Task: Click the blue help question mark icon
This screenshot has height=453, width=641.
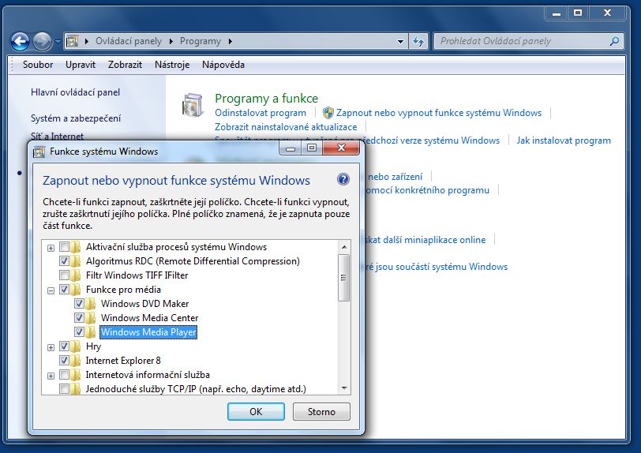Action: (x=343, y=179)
